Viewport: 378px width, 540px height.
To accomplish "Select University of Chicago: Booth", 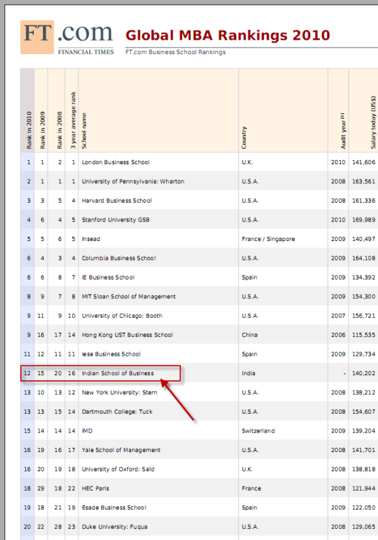I will tap(122, 316).
